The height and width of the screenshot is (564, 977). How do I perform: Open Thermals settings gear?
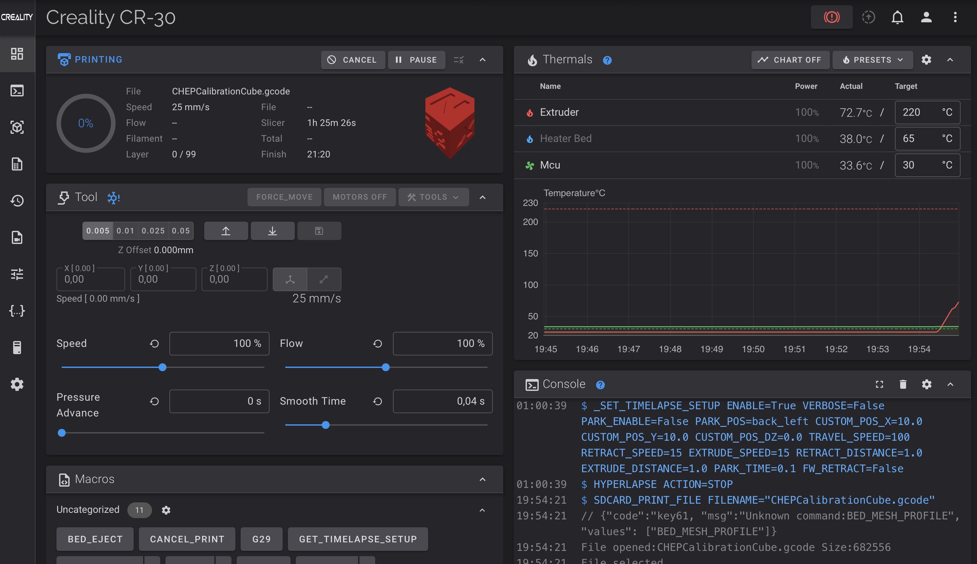tap(926, 60)
